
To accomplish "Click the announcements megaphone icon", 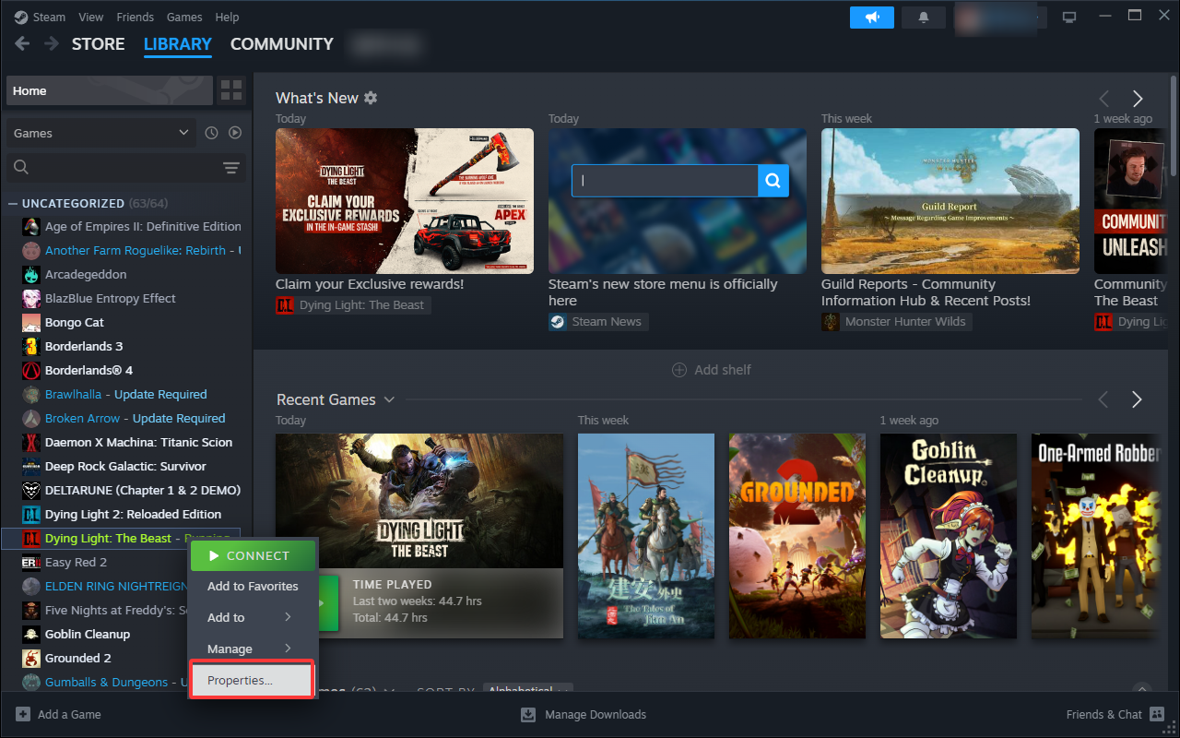I will 871,18.
